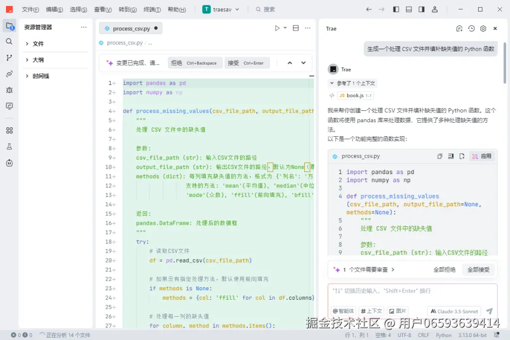Screen dimensions: 510x340
Task: Attach 图片 image to chat
Action: tap(397, 311)
